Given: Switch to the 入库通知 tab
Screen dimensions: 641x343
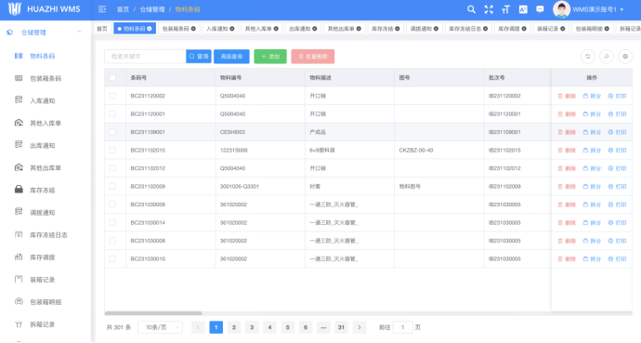Looking at the screenshot, I should click(x=220, y=29).
